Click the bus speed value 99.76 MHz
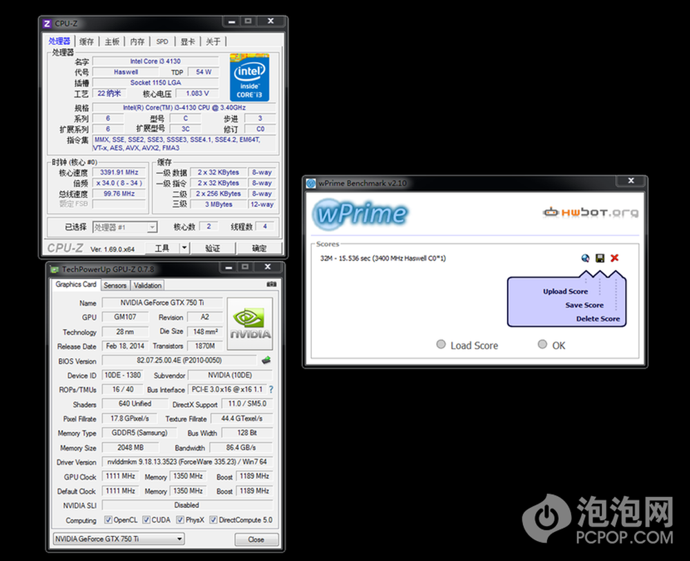This screenshot has width=690, height=561. coord(119,194)
